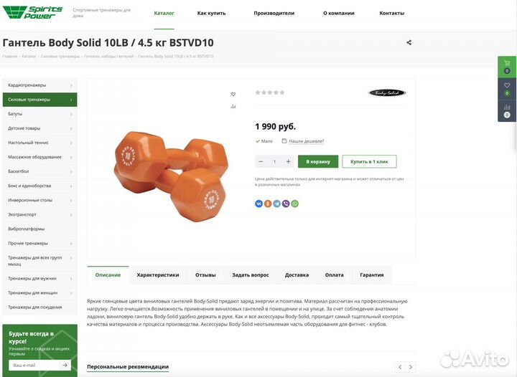
Task: Share product via WhatsApp icon
Action: (x=295, y=204)
